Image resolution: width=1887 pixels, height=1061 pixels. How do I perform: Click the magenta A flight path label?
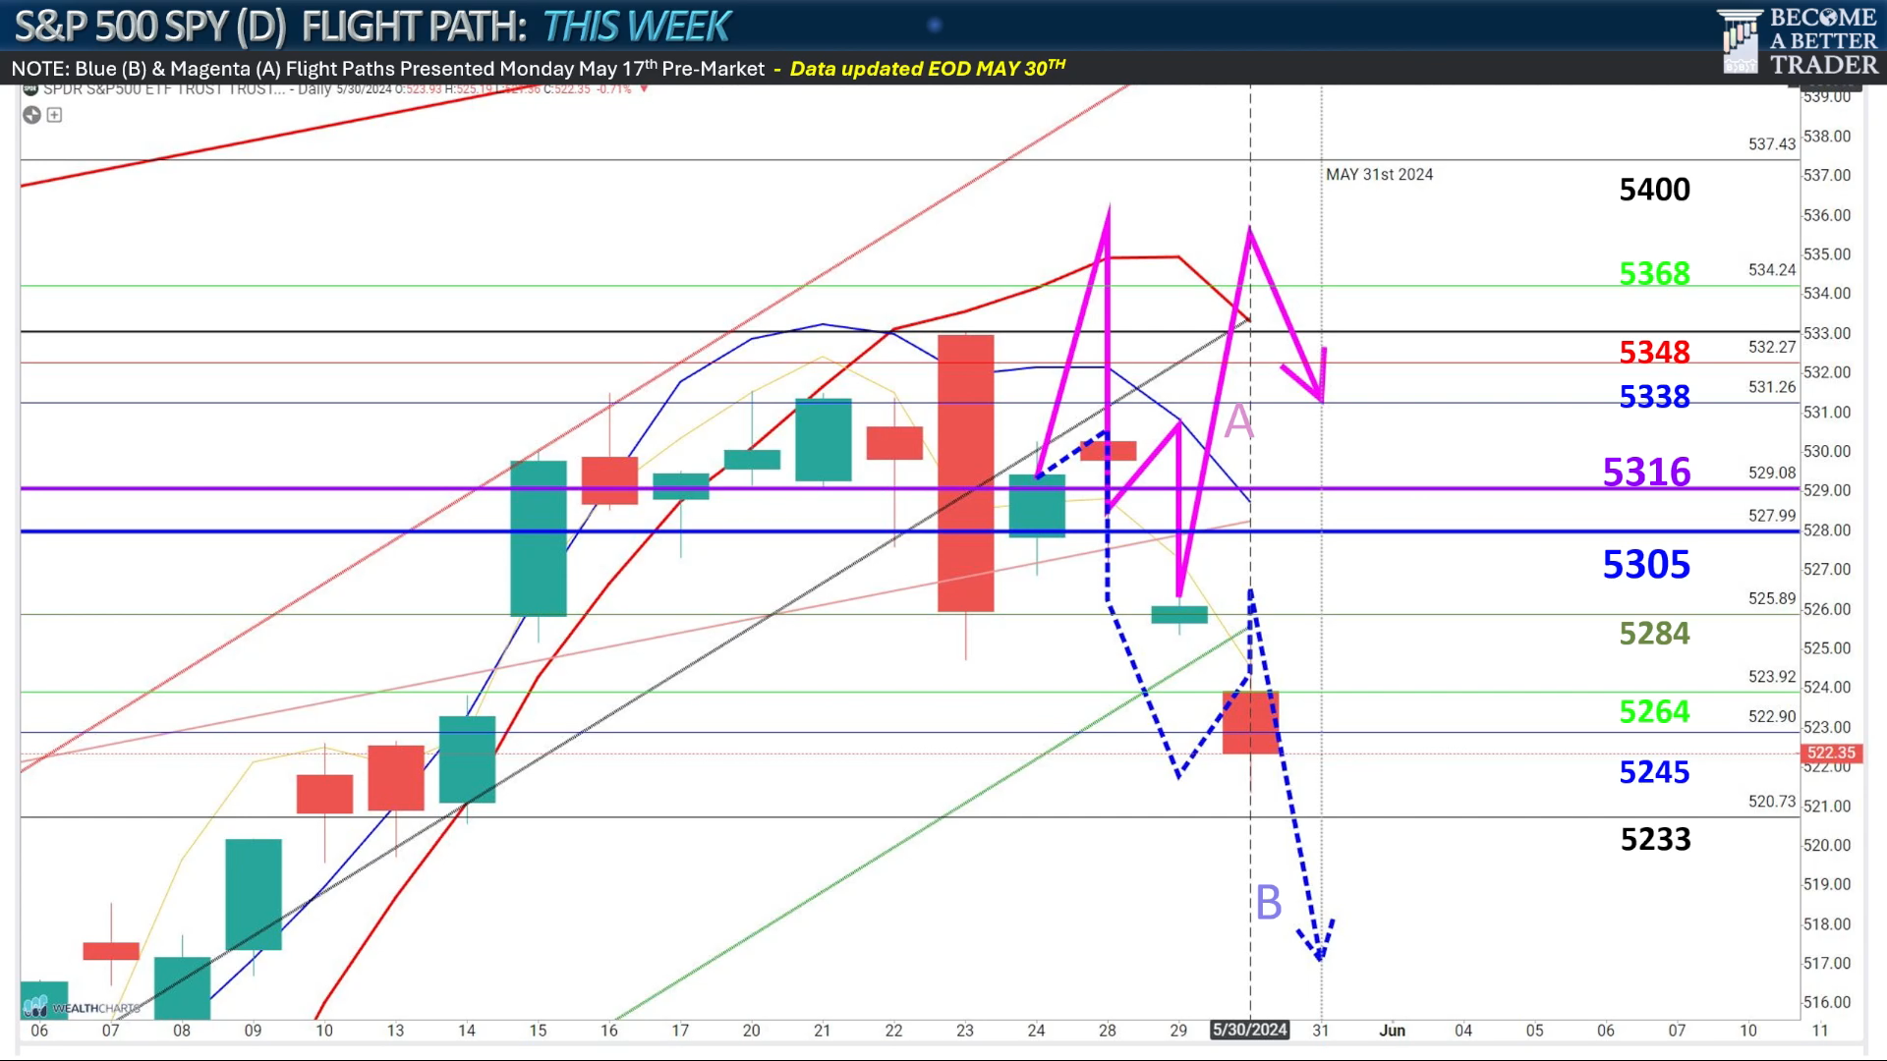[x=1238, y=421]
